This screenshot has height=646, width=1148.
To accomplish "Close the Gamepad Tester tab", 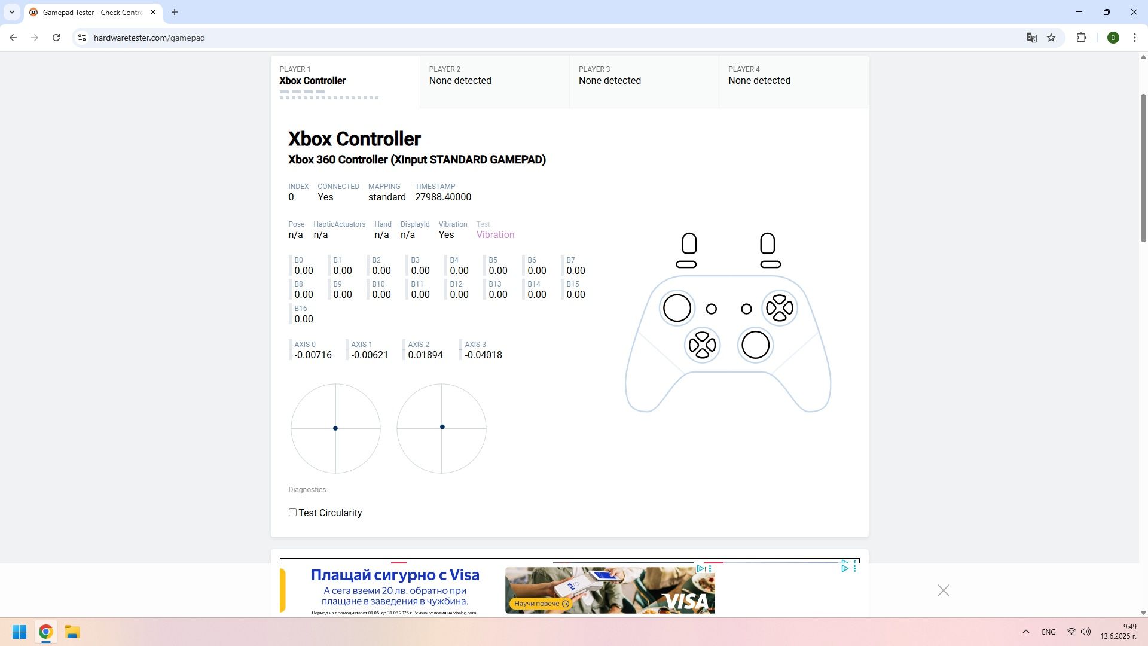I will coord(153,12).
